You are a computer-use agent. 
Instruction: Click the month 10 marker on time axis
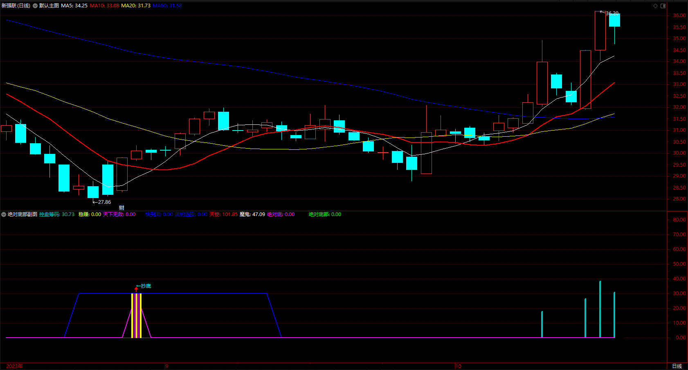[x=459, y=366]
